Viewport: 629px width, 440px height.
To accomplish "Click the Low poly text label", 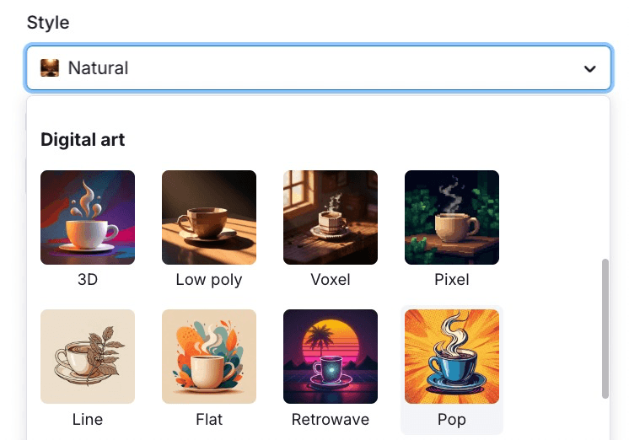I will [x=209, y=279].
